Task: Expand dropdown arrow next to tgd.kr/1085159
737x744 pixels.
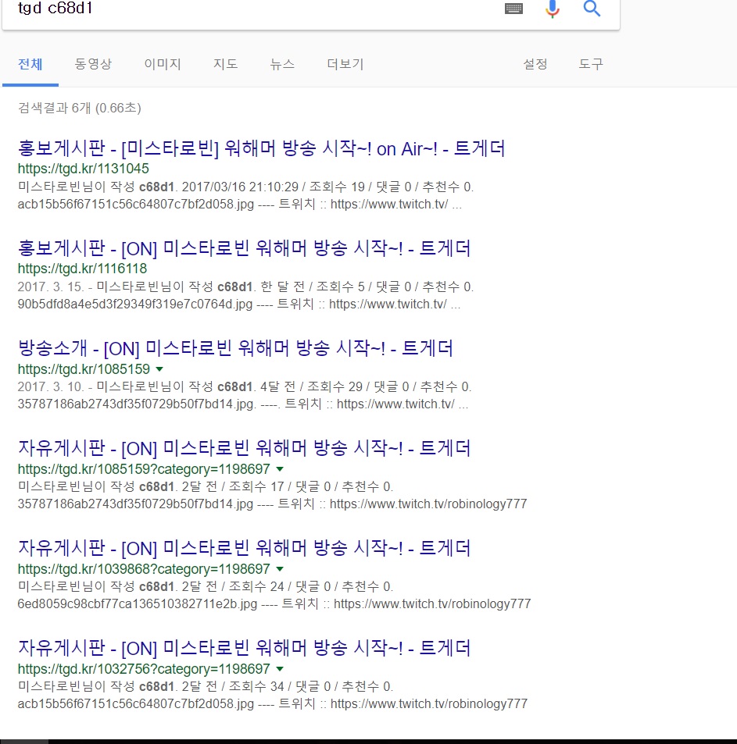Action: pyautogui.click(x=159, y=369)
